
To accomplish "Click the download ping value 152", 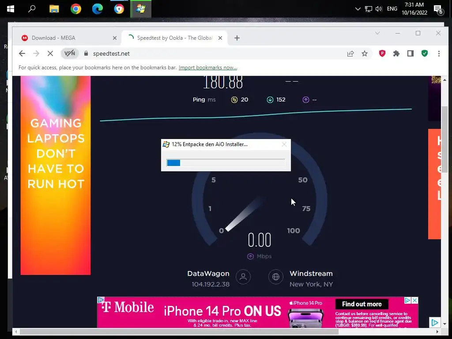I will pos(281,99).
